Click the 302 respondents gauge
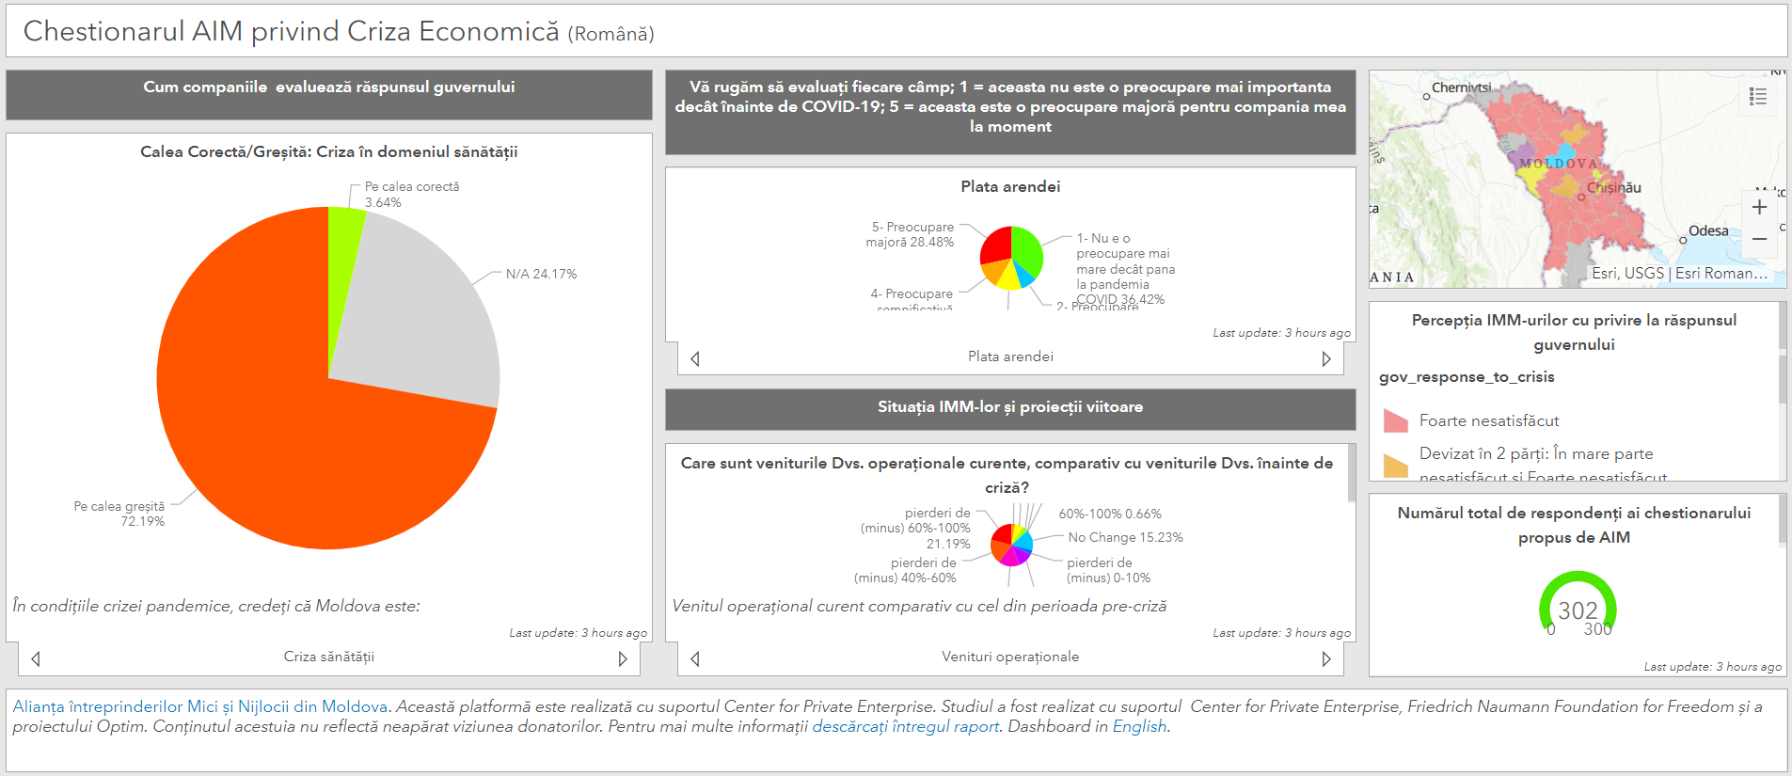The width and height of the screenshot is (1792, 776). [1578, 607]
